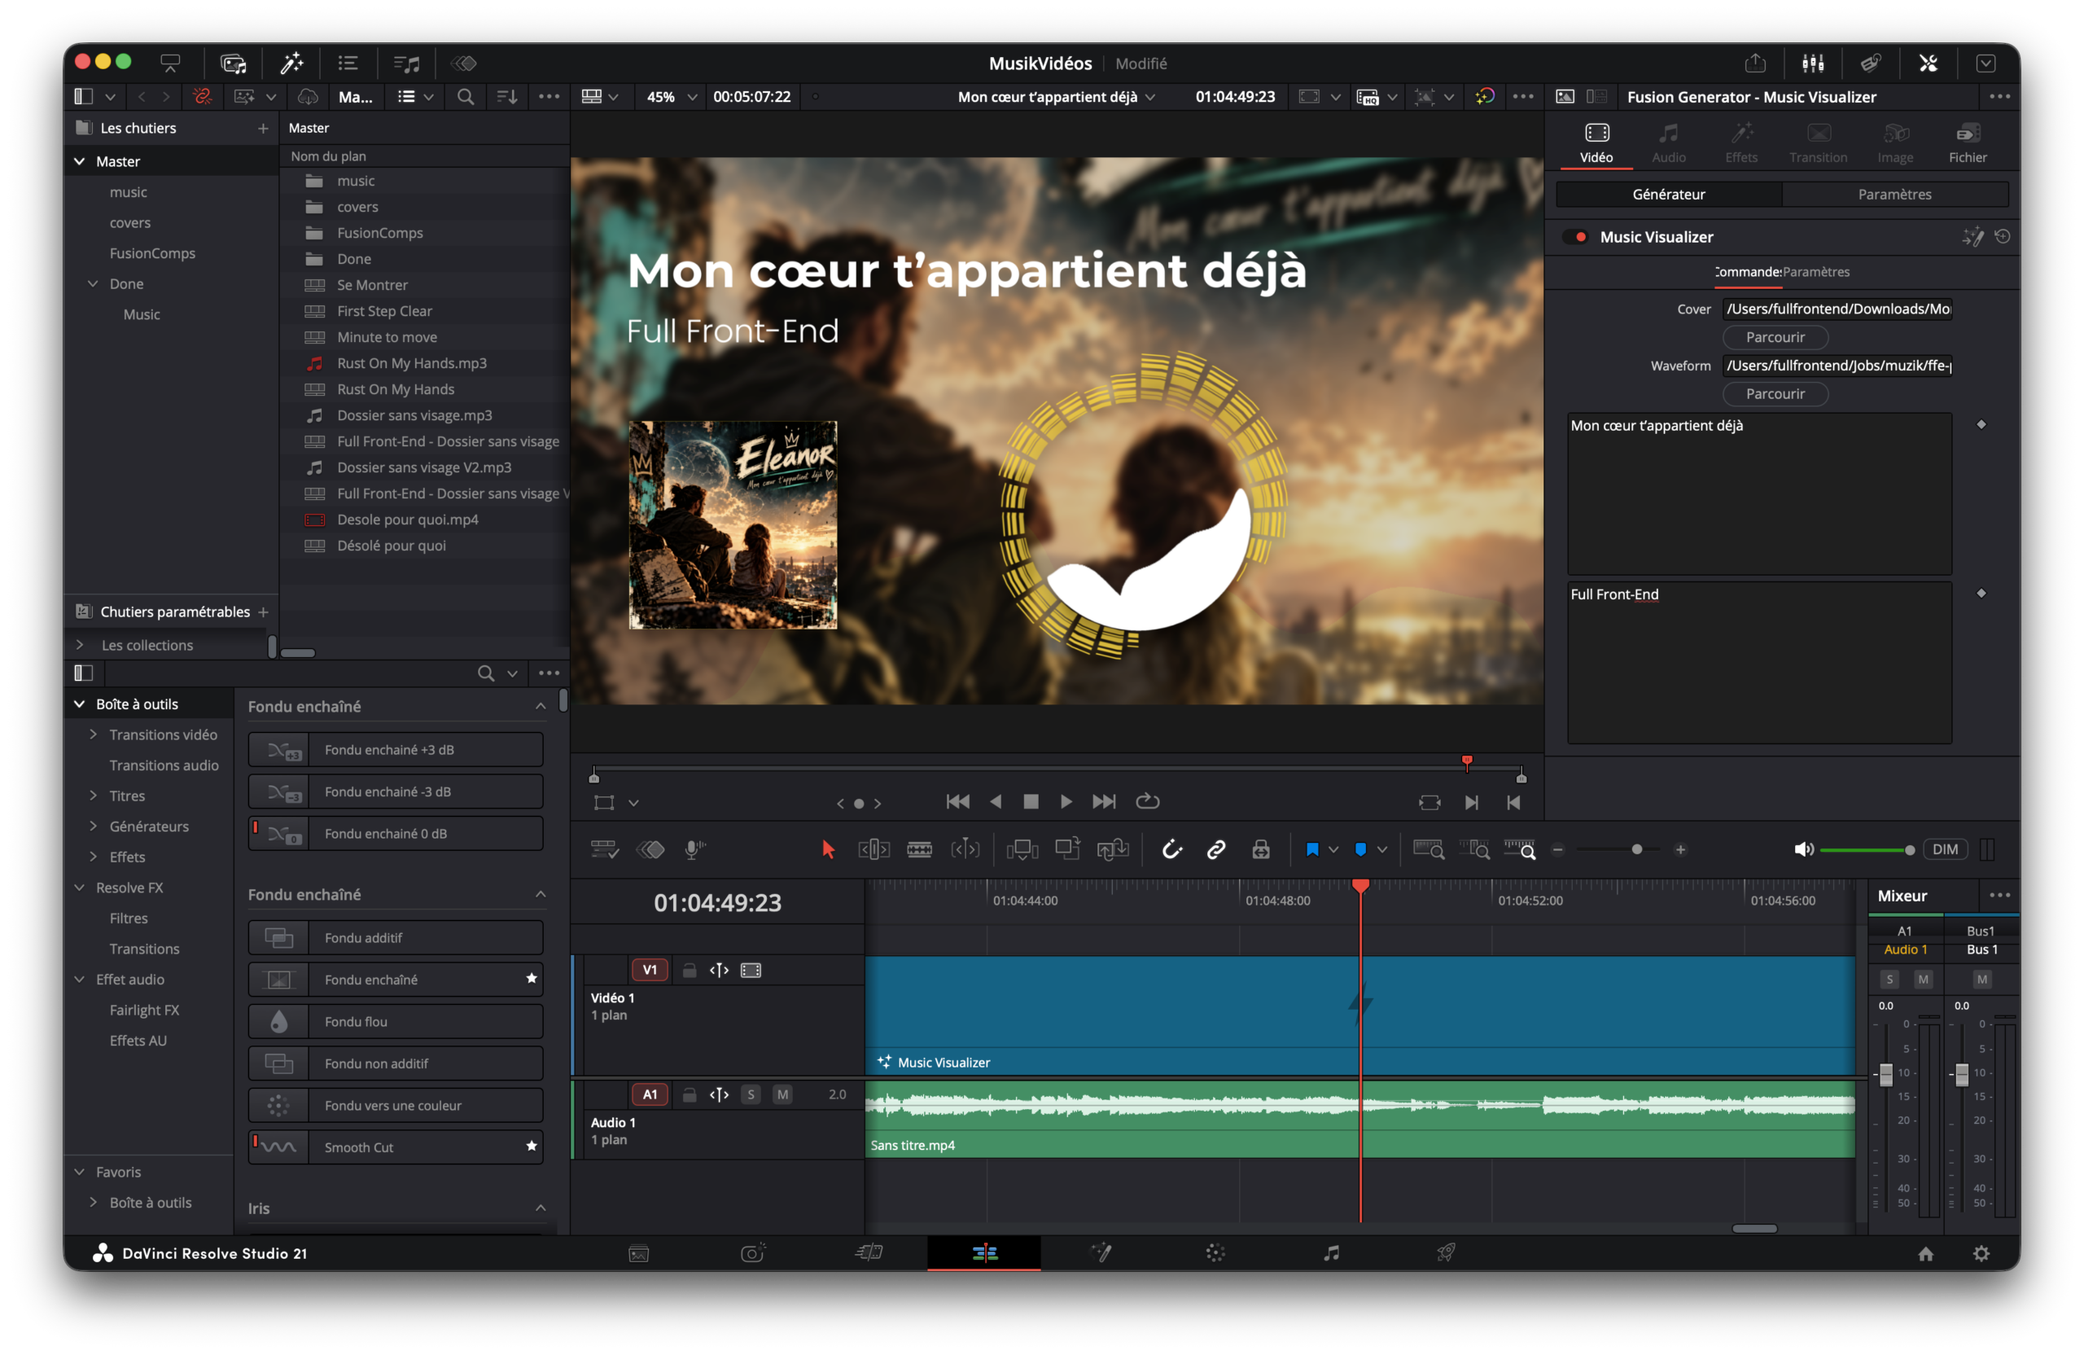The width and height of the screenshot is (2084, 1355).
Task: Open the Media page icon
Action: tap(638, 1252)
